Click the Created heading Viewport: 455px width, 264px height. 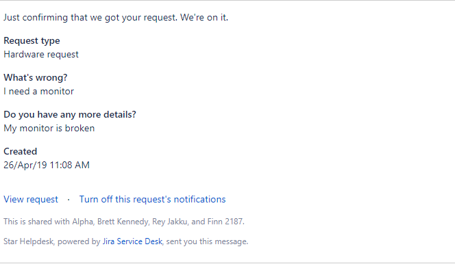pyautogui.click(x=21, y=151)
